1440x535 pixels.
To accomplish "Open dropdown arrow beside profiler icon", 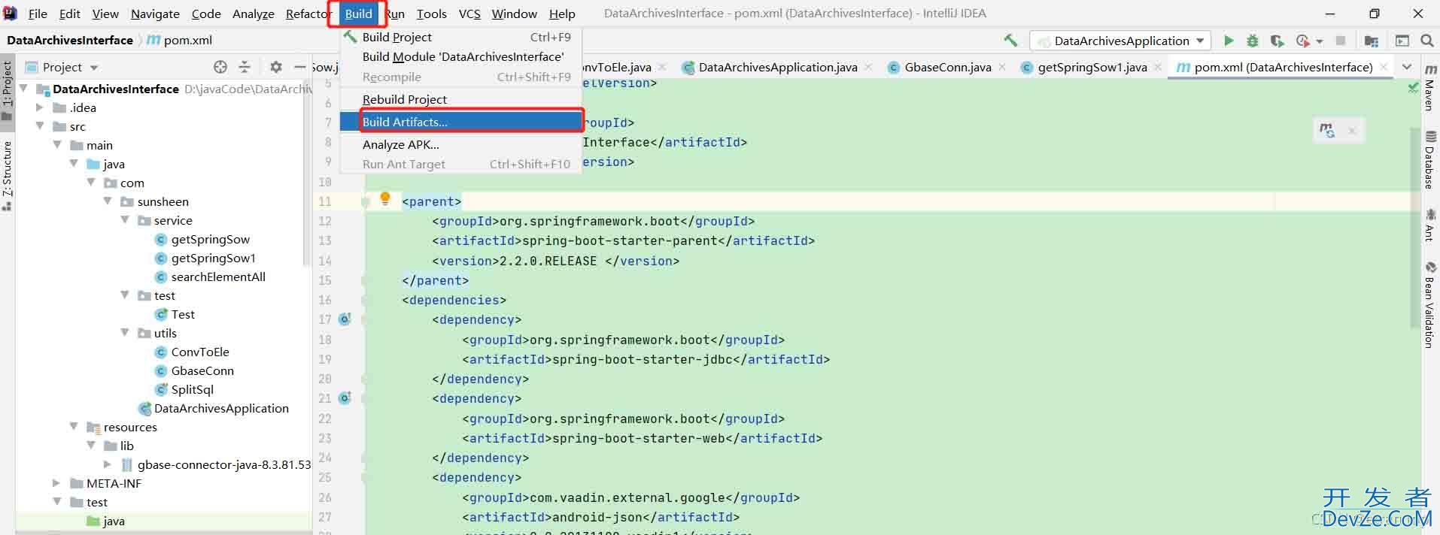I will (x=1319, y=41).
